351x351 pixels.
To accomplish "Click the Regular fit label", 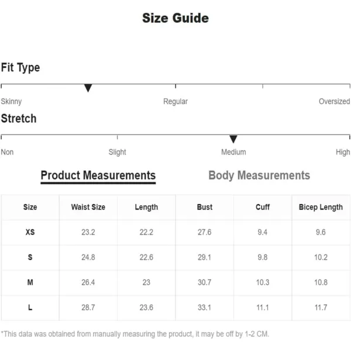I will coord(175,101).
